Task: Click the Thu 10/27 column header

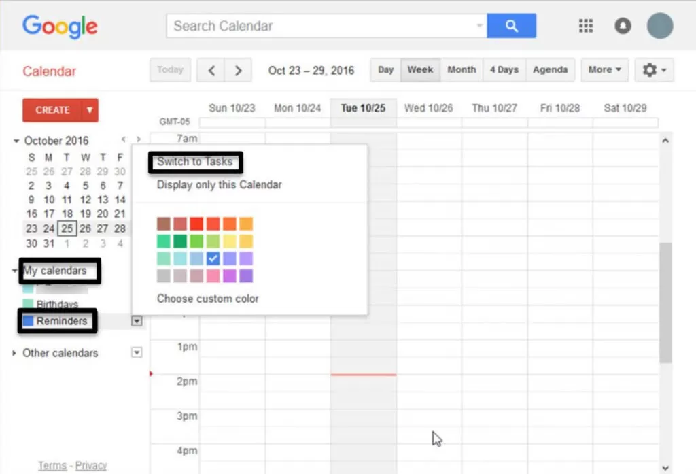Action: (495, 108)
